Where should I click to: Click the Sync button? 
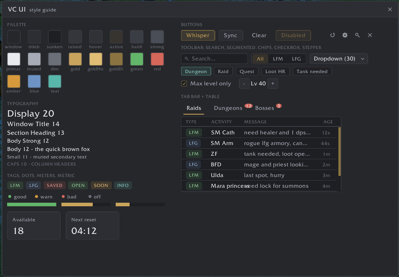pos(231,35)
